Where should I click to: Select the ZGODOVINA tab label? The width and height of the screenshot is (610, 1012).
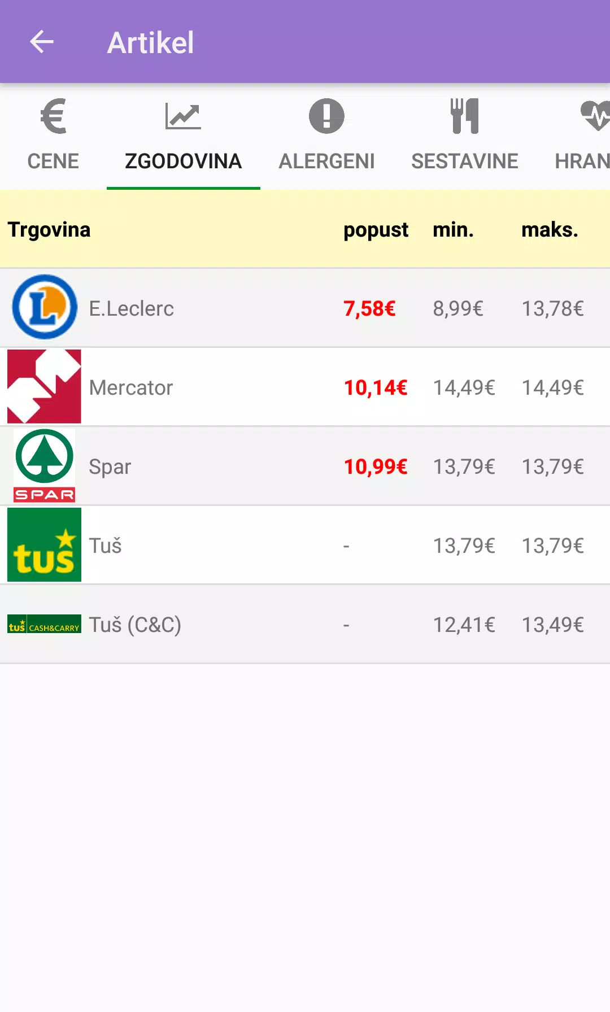(x=183, y=161)
